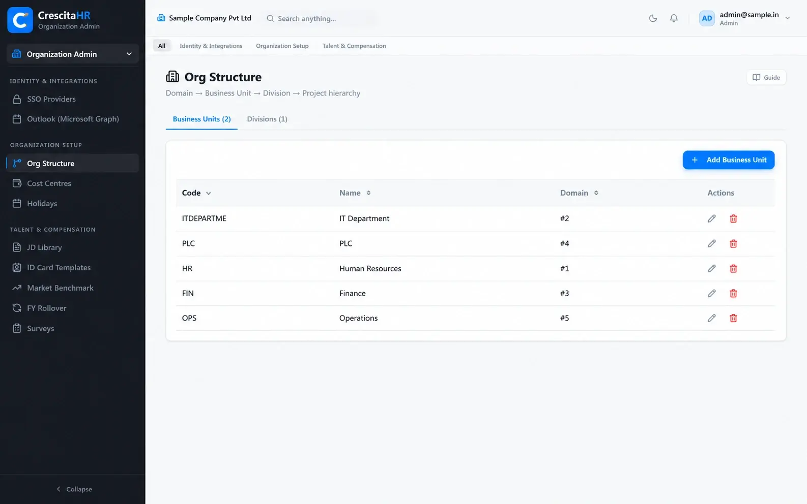This screenshot has height=504, width=807.
Task: Select the Identity & Integrations filter tab
Action: point(211,46)
